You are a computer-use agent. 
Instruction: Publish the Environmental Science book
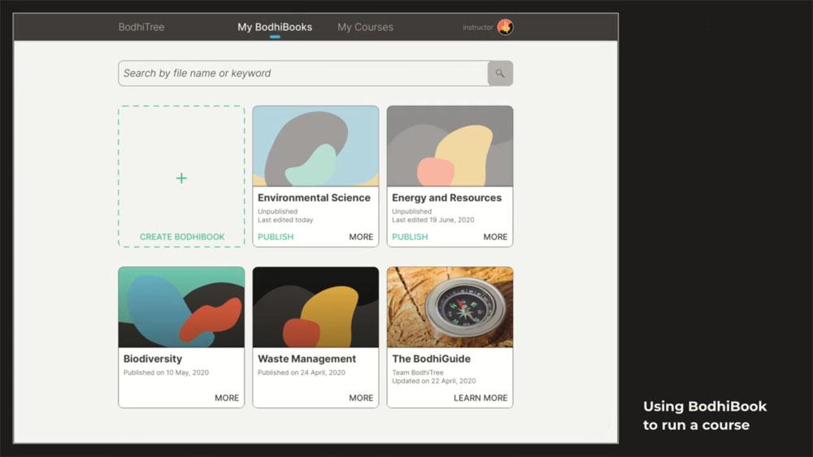click(x=276, y=236)
